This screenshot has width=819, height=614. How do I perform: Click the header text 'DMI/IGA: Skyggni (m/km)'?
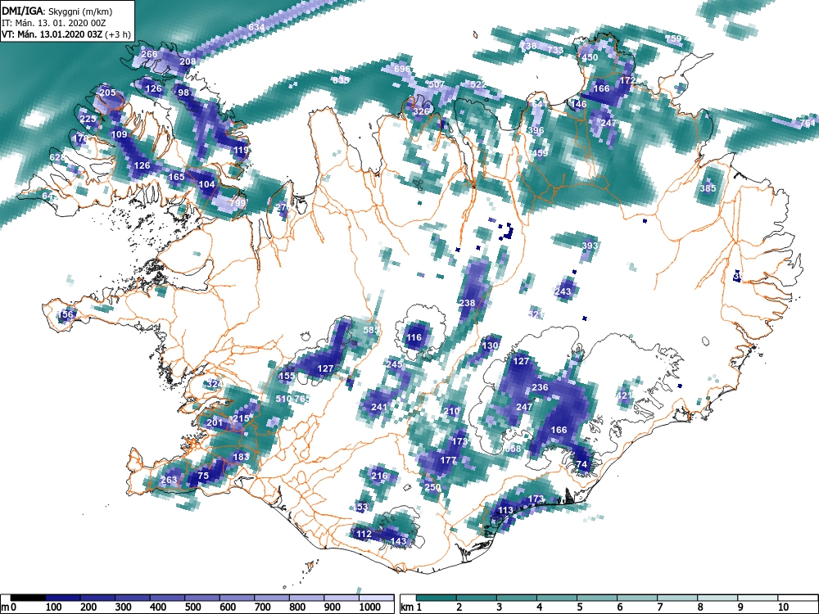click(x=57, y=11)
